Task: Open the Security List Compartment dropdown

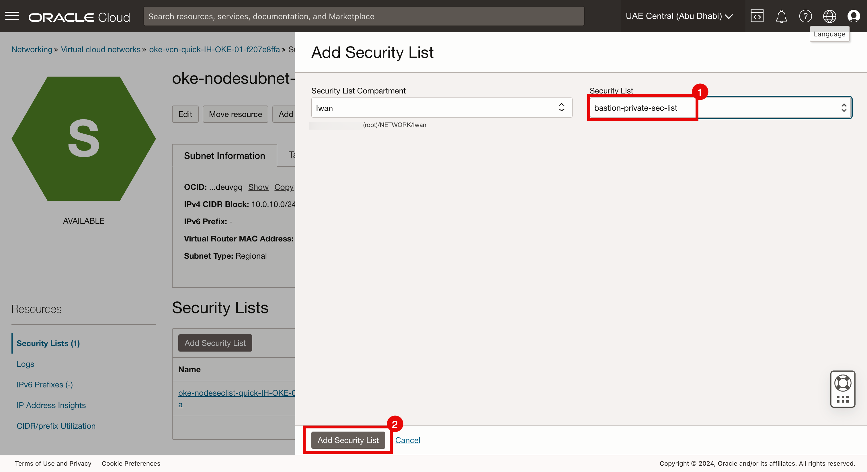Action: [441, 108]
